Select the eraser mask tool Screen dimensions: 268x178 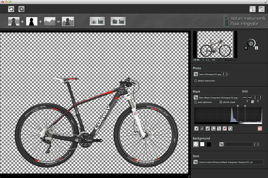coord(208,128)
